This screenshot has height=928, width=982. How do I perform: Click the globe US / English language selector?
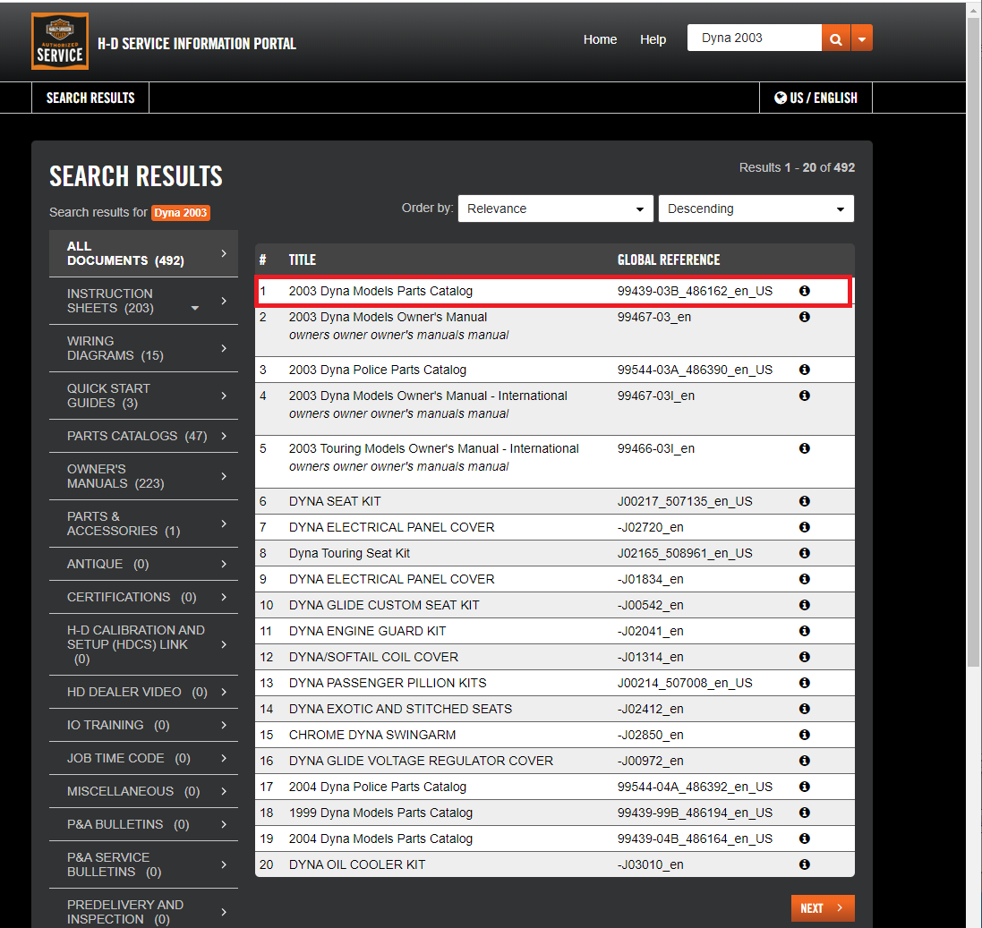click(x=815, y=98)
